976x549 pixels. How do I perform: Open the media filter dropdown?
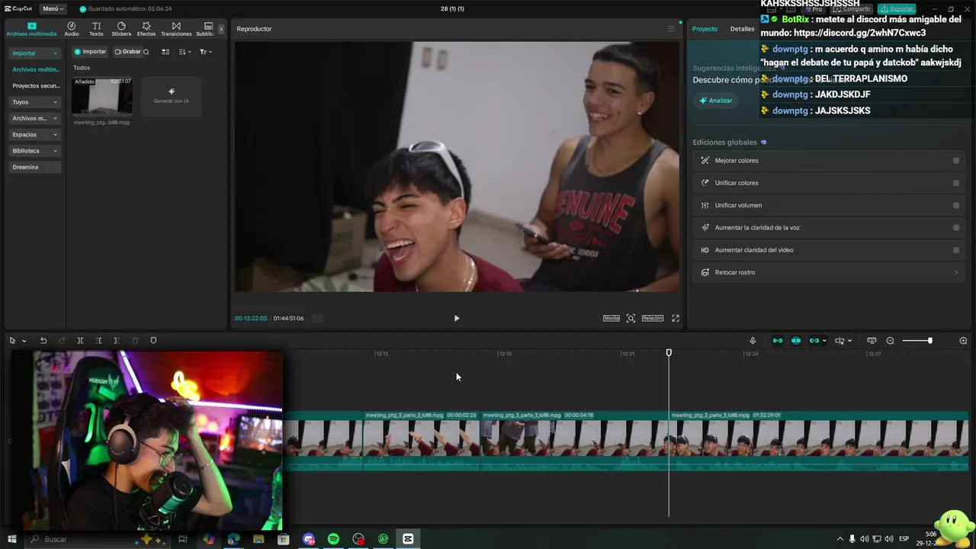(x=205, y=52)
